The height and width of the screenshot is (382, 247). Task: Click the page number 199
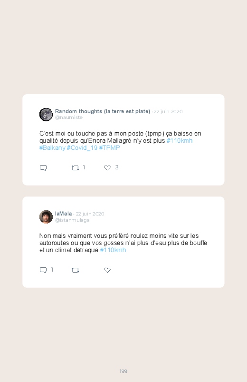(123, 371)
